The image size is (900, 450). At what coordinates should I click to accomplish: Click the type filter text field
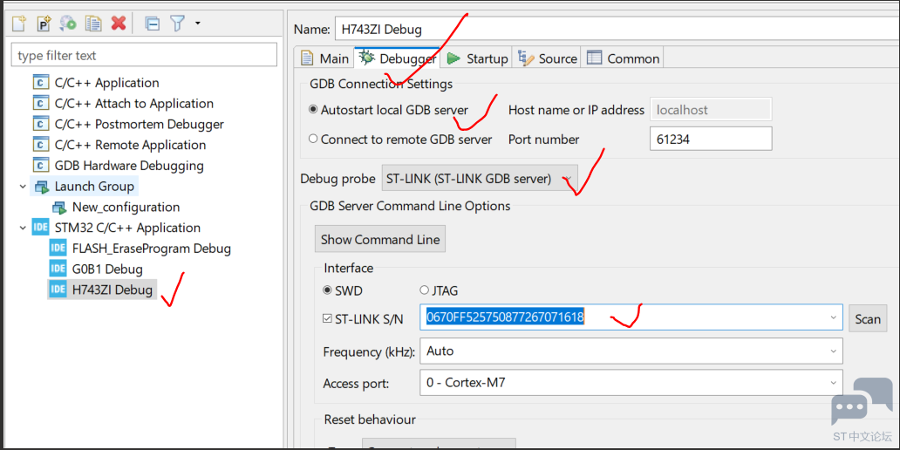(144, 56)
